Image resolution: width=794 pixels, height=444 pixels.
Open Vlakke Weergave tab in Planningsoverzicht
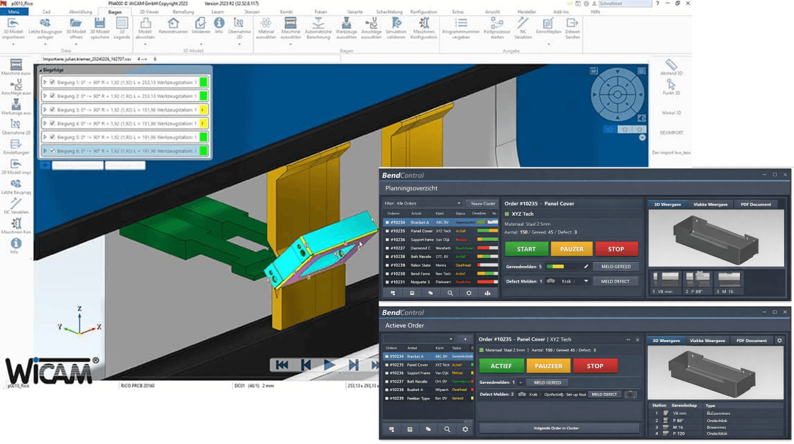(x=710, y=204)
